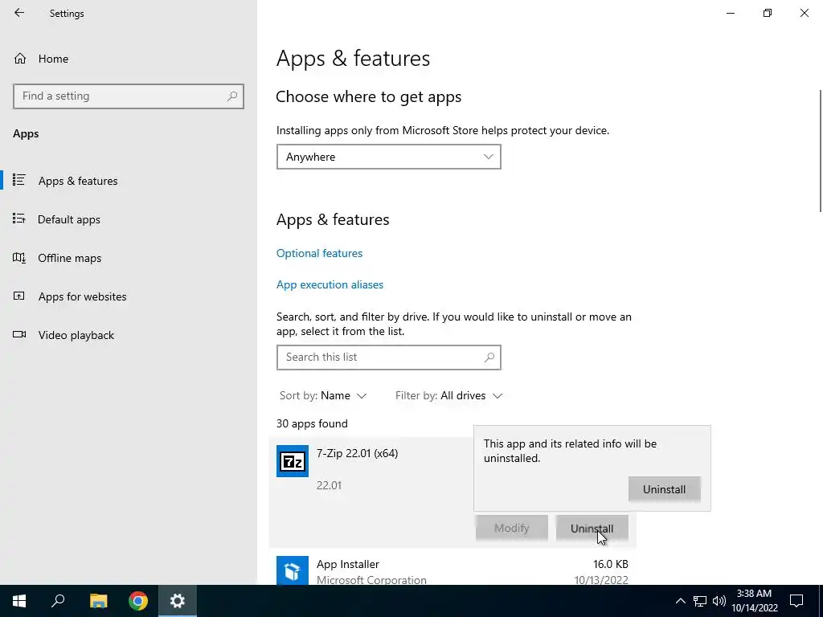This screenshot has width=823, height=617.
Task: Click the 30 apps found text
Action: click(x=312, y=423)
